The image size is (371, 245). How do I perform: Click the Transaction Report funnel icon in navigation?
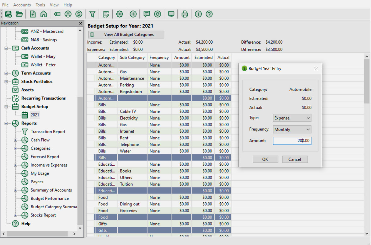(x=25, y=132)
